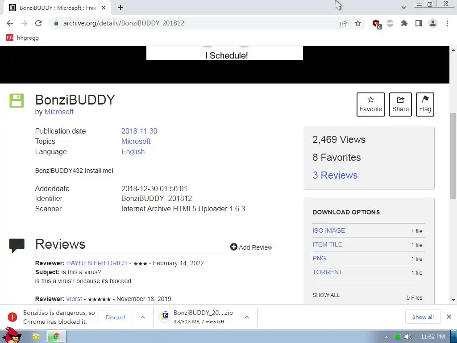
Task: Go back to the previous page
Action: [x=10, y=23]
